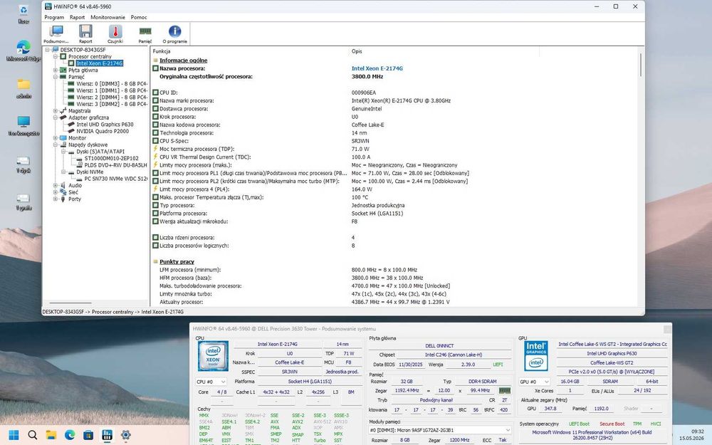The height and width of the screenshot is (445, 712).
Task: Select Intel Xeon E-2174G in the tree
Action: pyautogui.click(x=100, y=63)
